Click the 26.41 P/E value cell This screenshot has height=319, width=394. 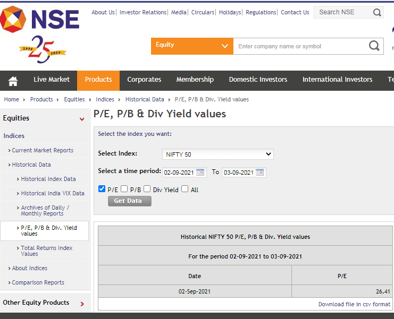(x=342, y=291)
